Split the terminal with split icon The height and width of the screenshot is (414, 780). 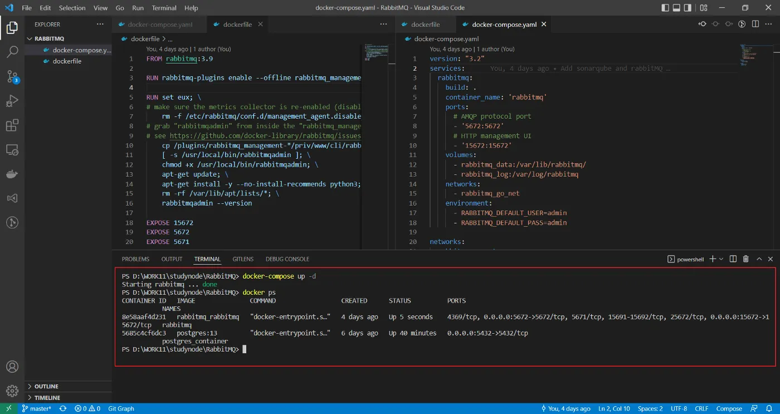coord(733,259)
